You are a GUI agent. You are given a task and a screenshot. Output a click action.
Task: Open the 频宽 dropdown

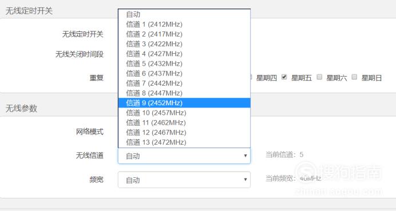click(x=184, y=180)
